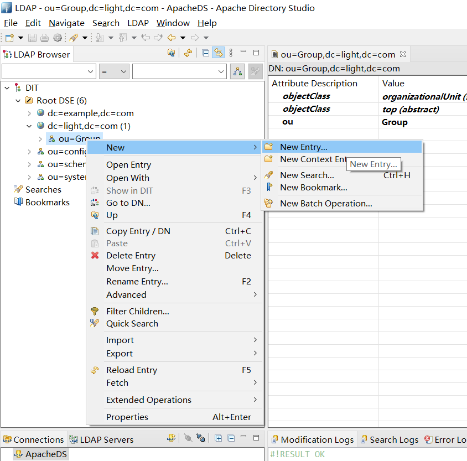
Task: Open the quick search attribute dropdown
Action: (x=49, y=71)
